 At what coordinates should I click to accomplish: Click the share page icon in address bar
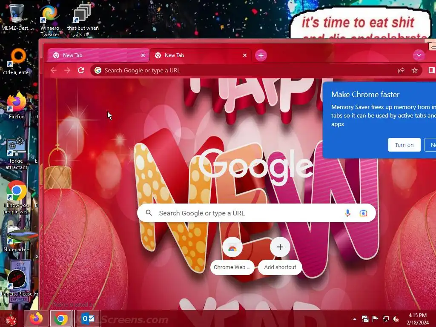click(x=401, y=70)
